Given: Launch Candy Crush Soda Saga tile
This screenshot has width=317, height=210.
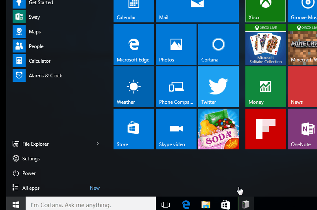Looking at the screenshot, I should point(218,129).
